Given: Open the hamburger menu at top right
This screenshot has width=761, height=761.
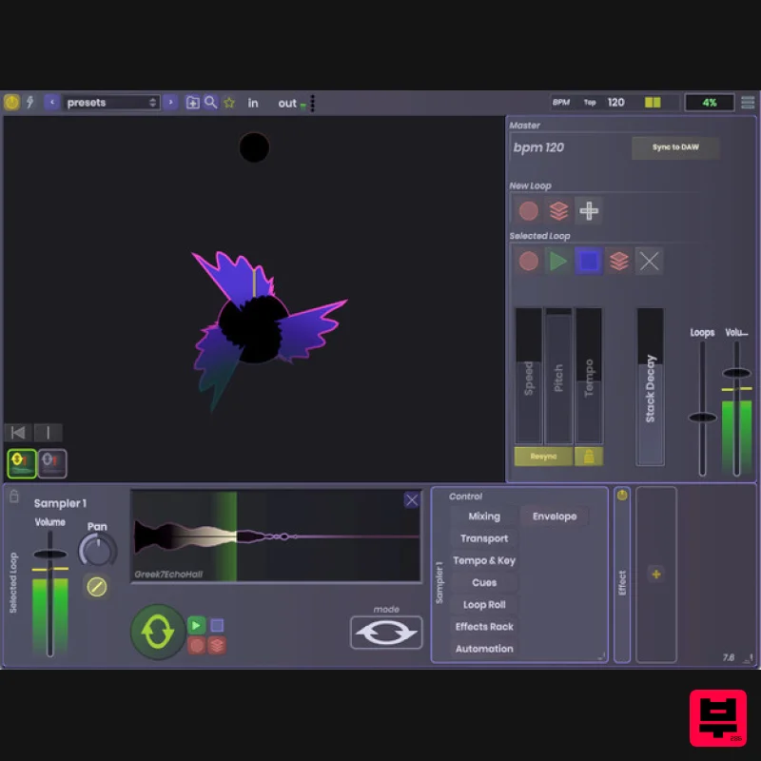Looking at the screenshot, I should click(x=749, y=102).
